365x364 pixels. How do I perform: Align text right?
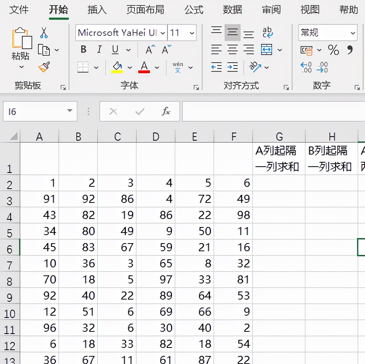pyautogui.click(x=249, y=50)
